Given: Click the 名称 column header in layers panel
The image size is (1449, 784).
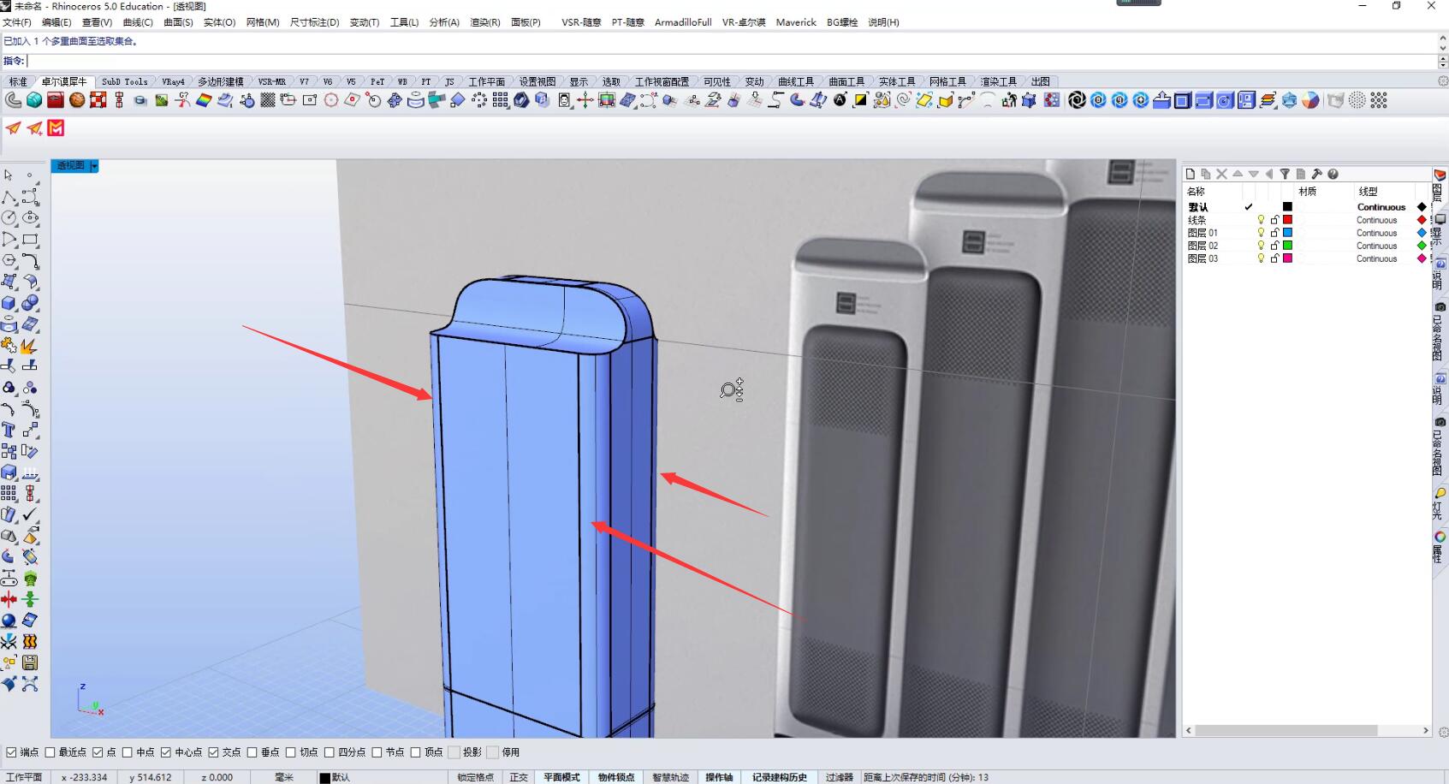Looking at the screenshot, I should coord(1196,192).
